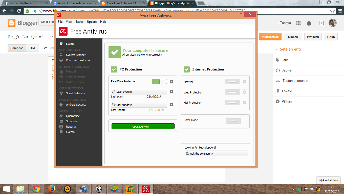This screenshot has height=194, width=344.
Task: Open Start update settings gear
Action: tap(171, 105)
